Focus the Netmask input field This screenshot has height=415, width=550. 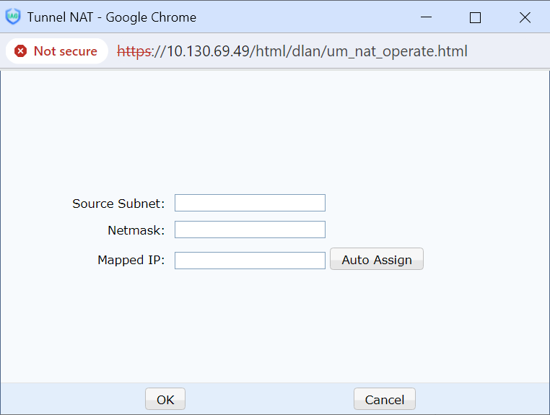250,230
